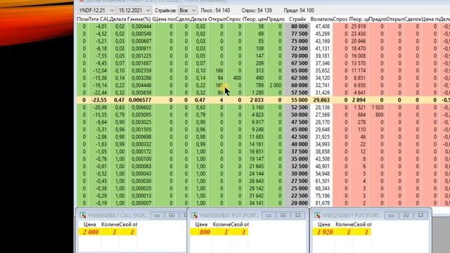
Task: Select the 77 500 strike cell
Action: 297,34
